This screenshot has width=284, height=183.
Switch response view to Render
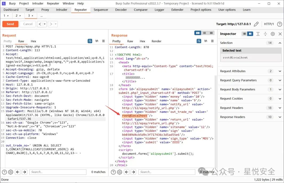[156, 41]
